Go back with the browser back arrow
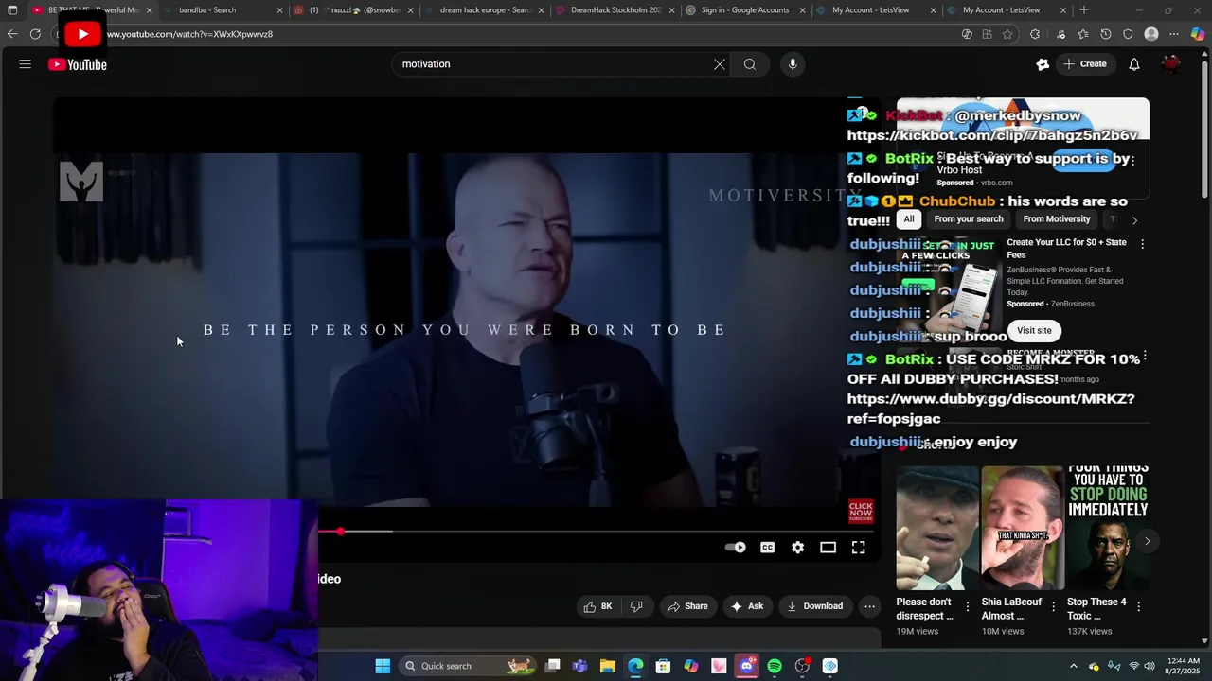1212x681 pixels. (x=12, y=34)
